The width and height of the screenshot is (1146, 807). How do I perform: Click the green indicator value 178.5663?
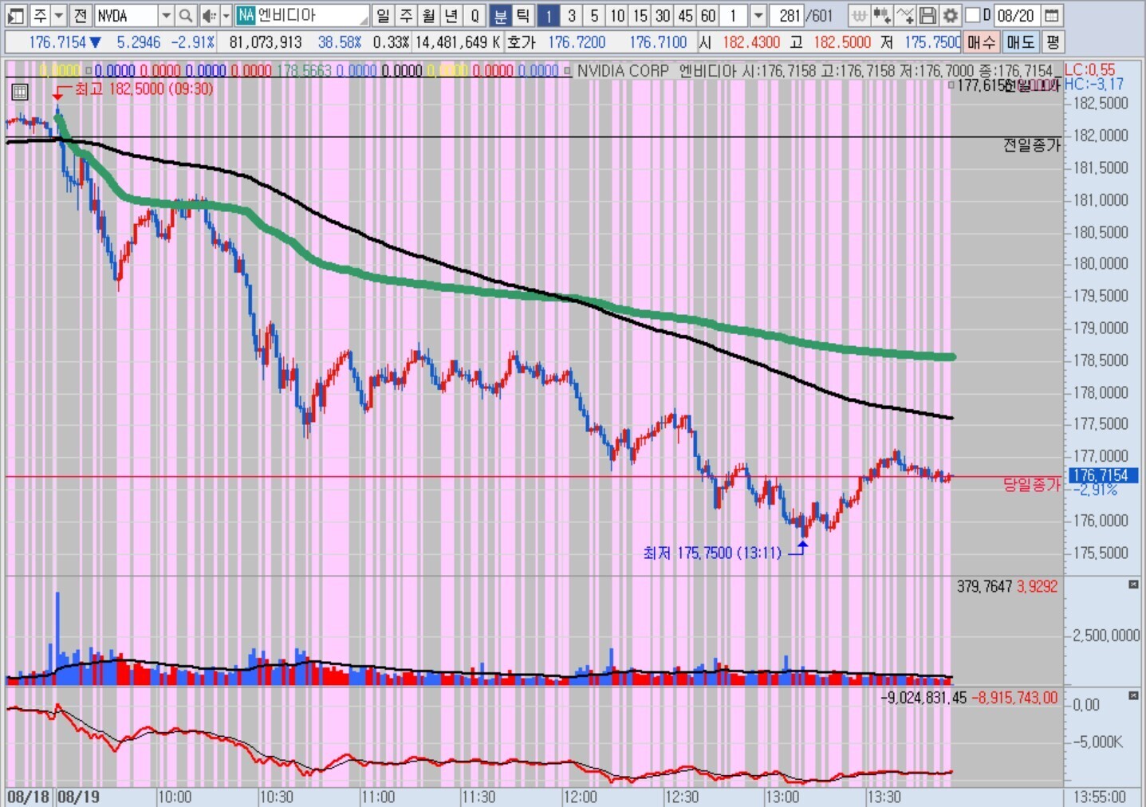coord(304,71)
